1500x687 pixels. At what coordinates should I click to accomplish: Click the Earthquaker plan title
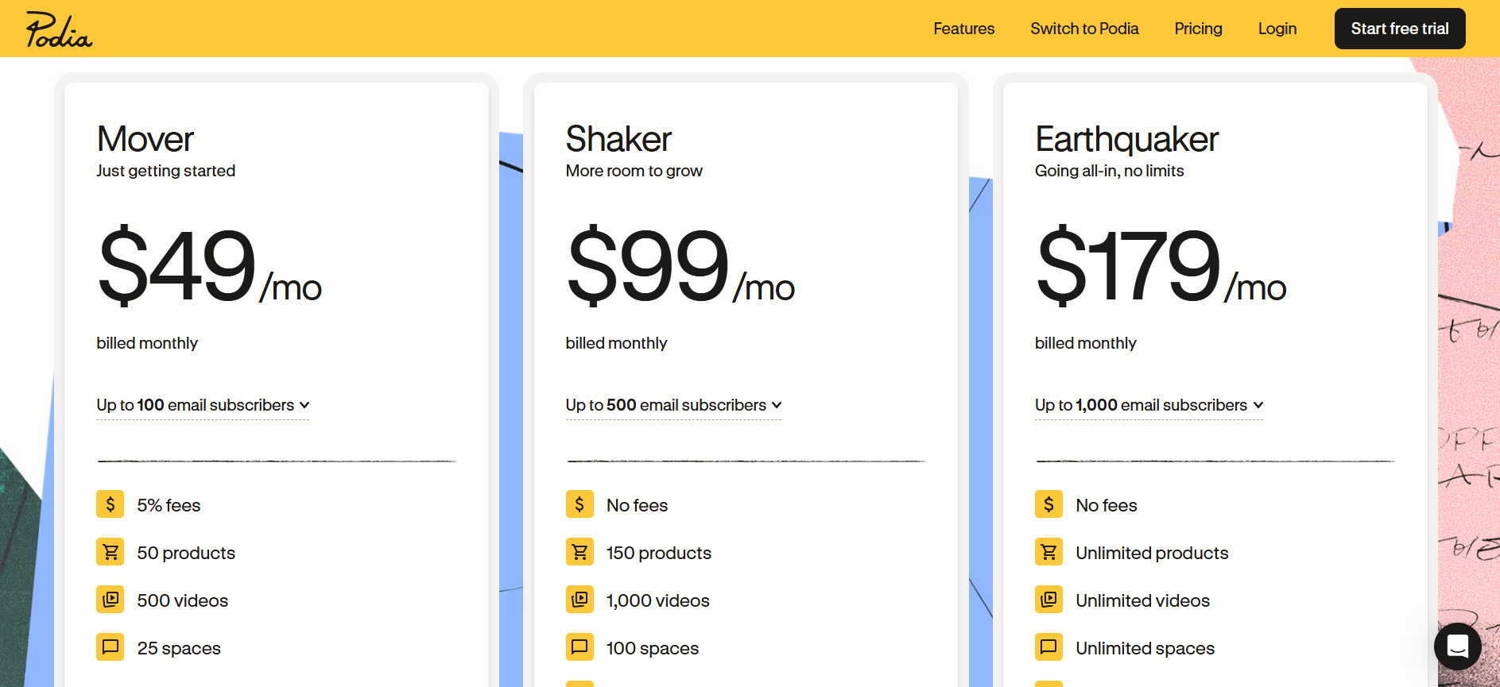pos(1126,139)
